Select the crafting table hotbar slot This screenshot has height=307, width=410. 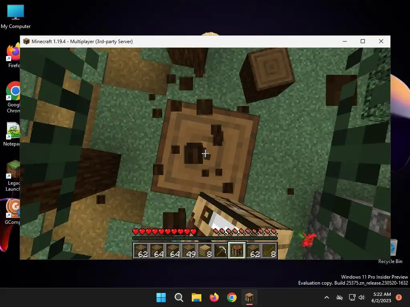(237, 250)
